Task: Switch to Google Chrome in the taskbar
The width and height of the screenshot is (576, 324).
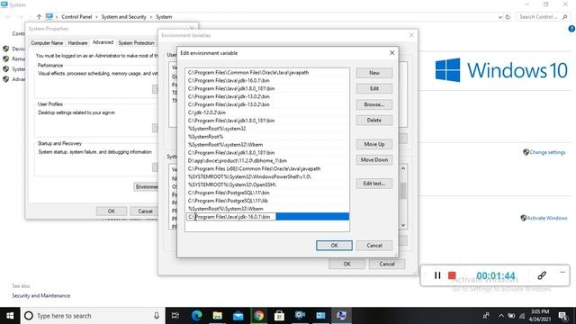Action: pyautogui.click(x=258, y=316)
